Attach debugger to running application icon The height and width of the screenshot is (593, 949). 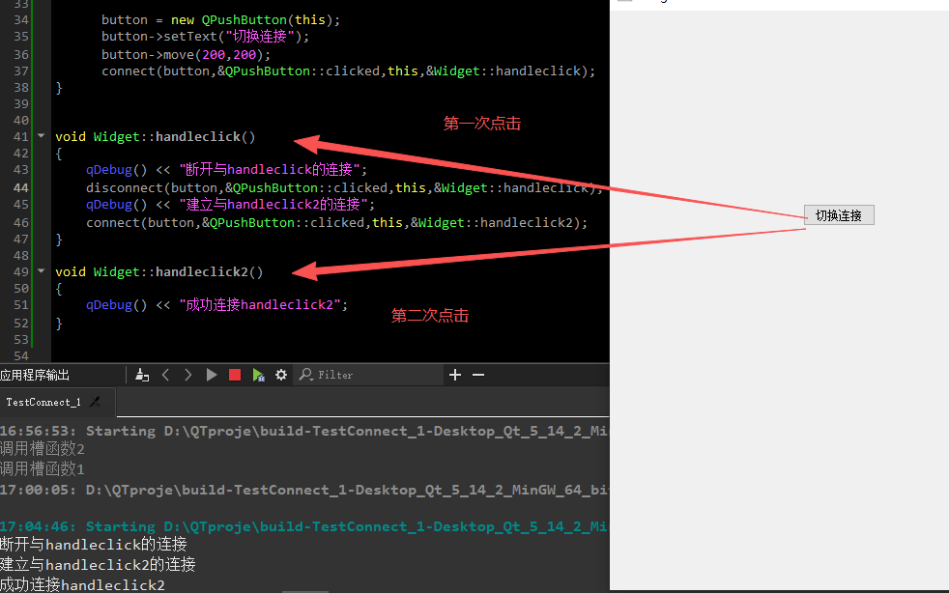(258, 375)
